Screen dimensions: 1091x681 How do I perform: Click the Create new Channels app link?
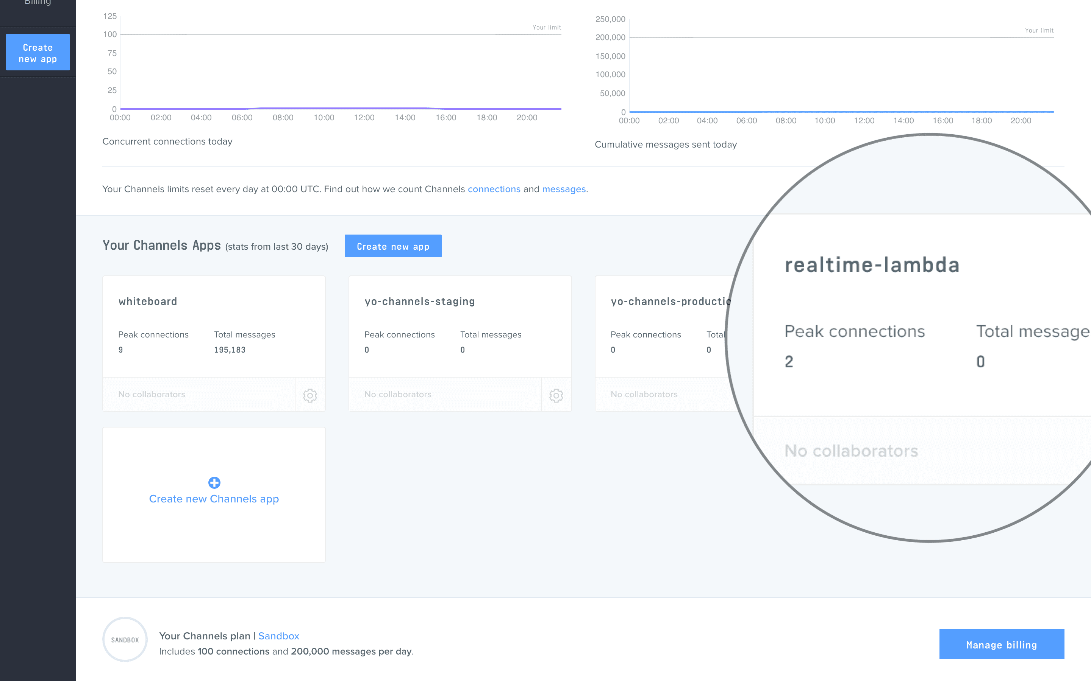point(214,499)
